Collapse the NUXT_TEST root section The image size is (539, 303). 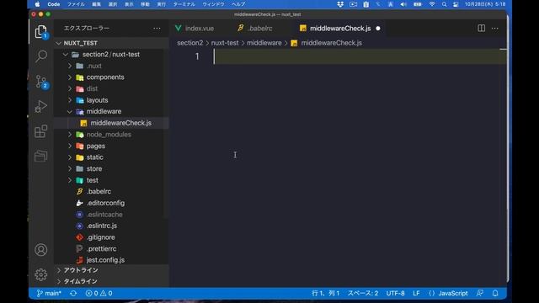pos(59,43)
